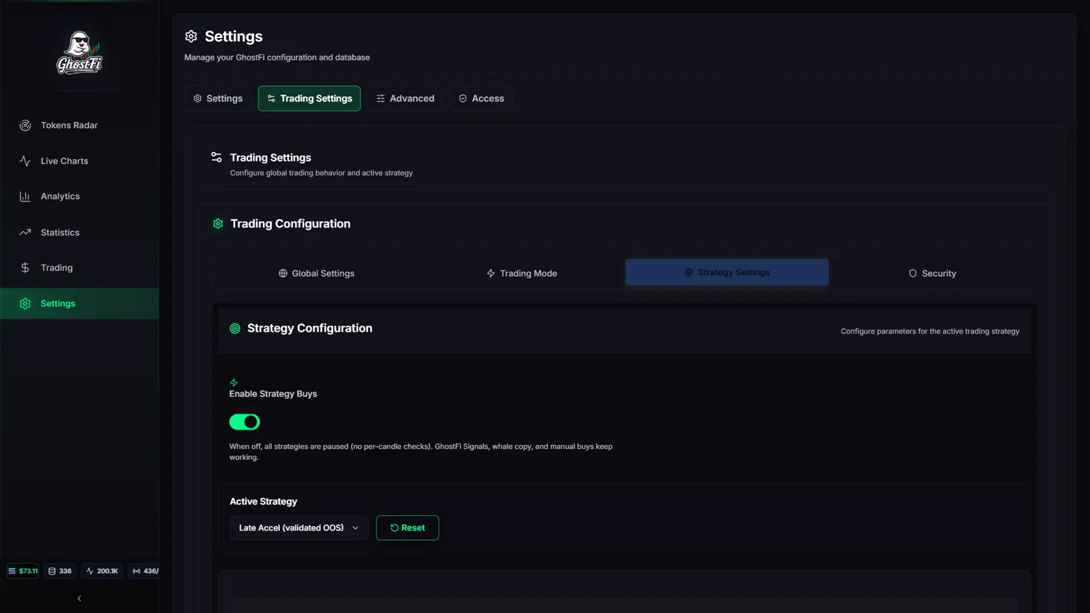
Task: Click the "Strategy Configuration" heading text
Action: point(310,328)
